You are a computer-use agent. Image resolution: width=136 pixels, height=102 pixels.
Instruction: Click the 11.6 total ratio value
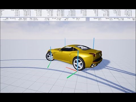[x=78, y=20]
